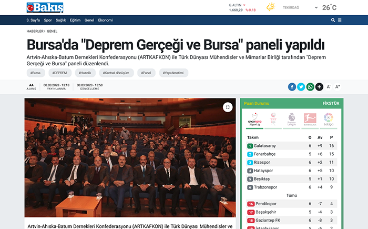Click the G.ALTIN 1.660,29 price

236,10
